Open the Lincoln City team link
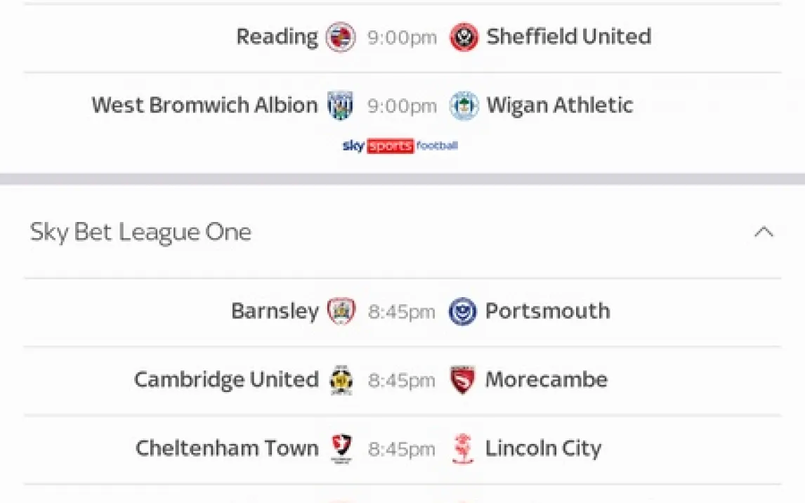Screen dimensions: 805x503 tap(543, 448)
